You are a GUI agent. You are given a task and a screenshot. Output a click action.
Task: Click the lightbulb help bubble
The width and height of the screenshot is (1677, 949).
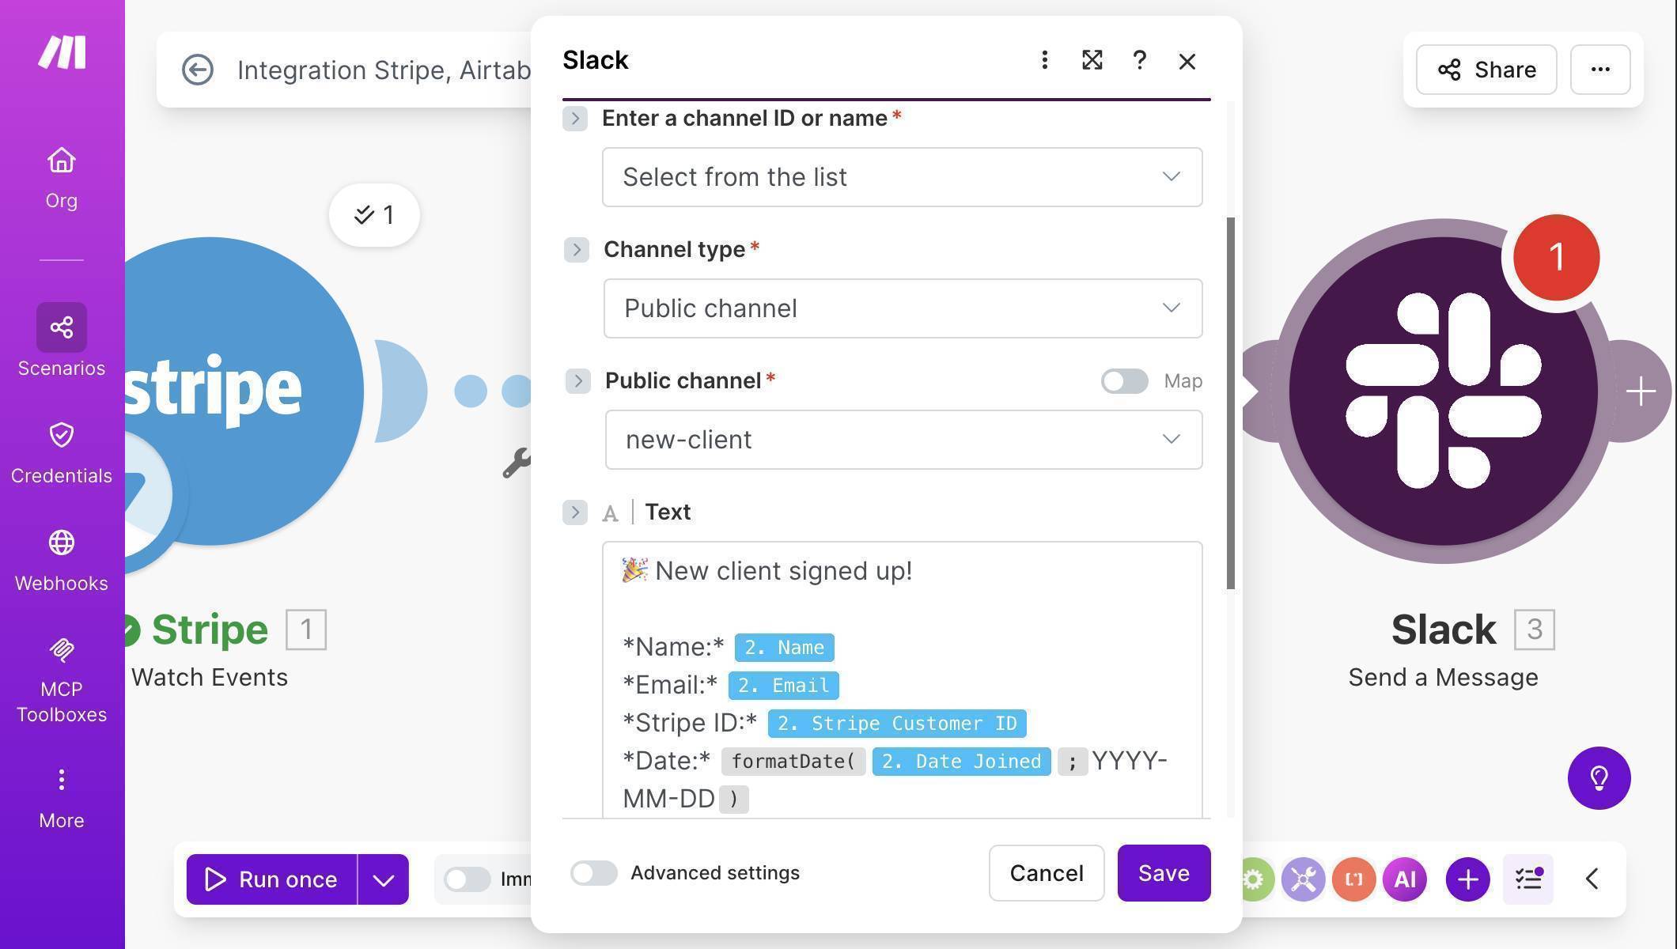[1599, 778]
